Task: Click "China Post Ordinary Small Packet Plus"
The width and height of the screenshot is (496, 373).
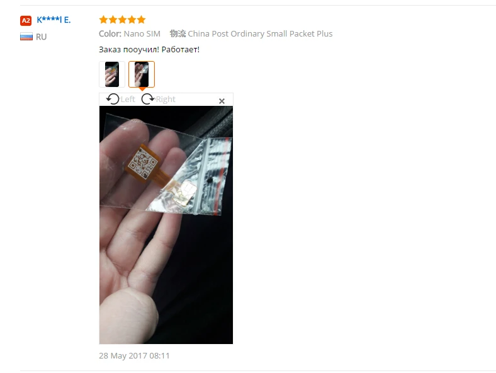Action: 260,33
